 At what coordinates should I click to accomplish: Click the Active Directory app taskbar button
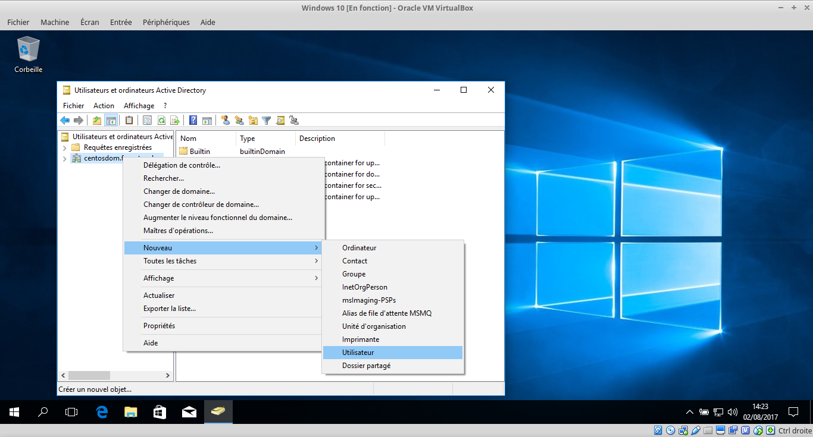218,412
